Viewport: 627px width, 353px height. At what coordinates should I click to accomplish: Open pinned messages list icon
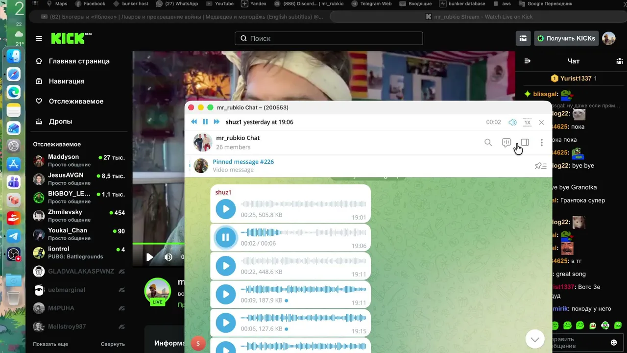[x=541, y=166]
